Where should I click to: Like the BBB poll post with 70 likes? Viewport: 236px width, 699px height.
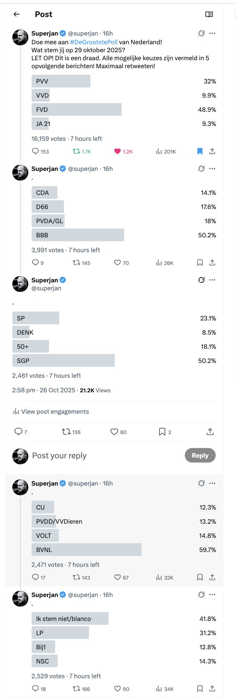tap(118, 263)
